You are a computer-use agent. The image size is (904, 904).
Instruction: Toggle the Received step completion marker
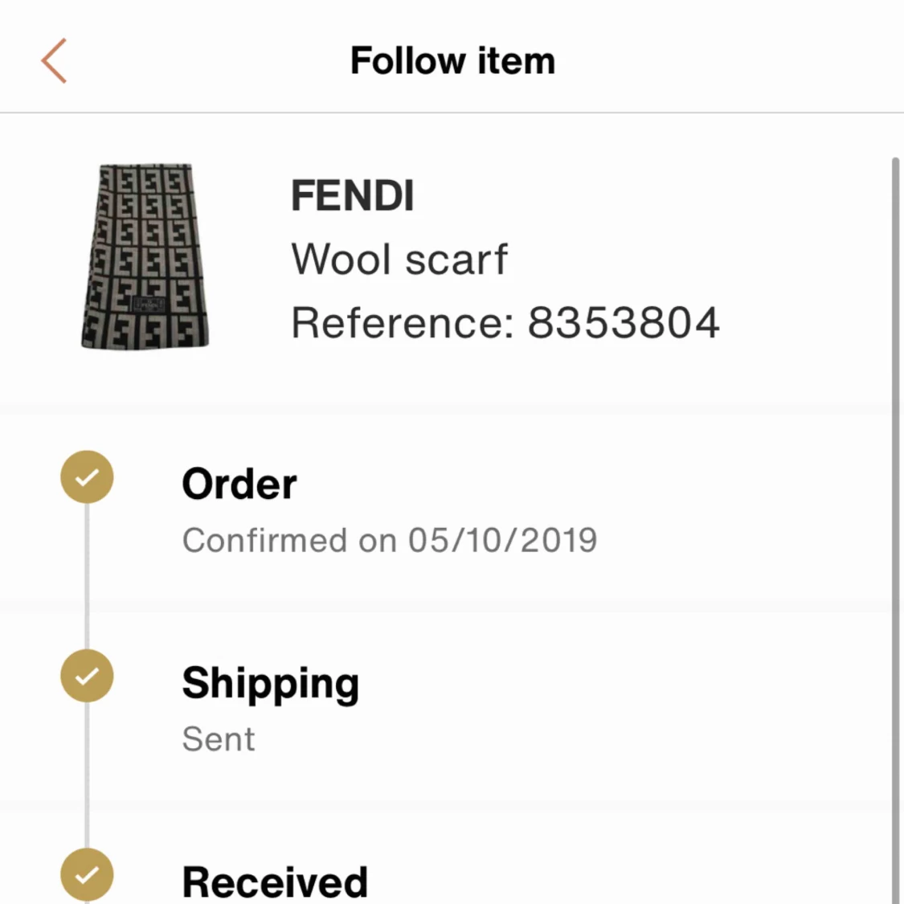pos(87,874)
